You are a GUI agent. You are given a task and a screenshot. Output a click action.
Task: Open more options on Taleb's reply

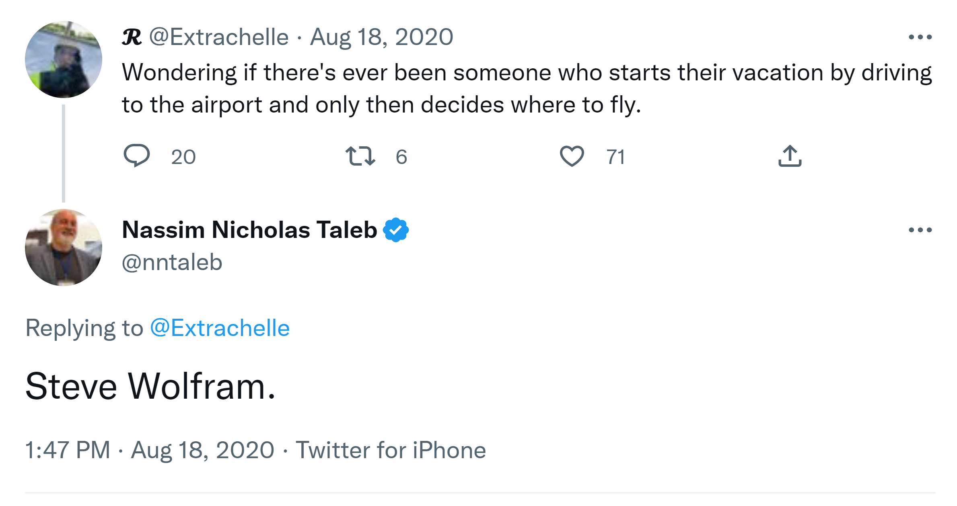click(920, 230)
